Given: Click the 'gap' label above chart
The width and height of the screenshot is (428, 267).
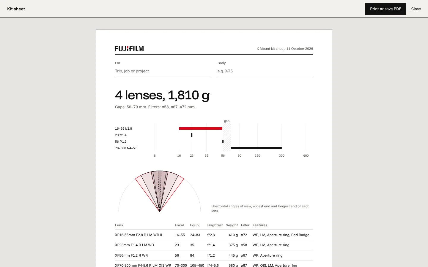Looking at the screenshot, I should point(227,121).
